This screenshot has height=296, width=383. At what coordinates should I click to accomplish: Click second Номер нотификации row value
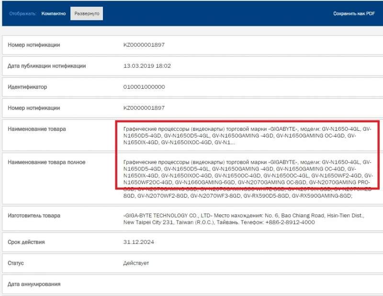[144, 108]
